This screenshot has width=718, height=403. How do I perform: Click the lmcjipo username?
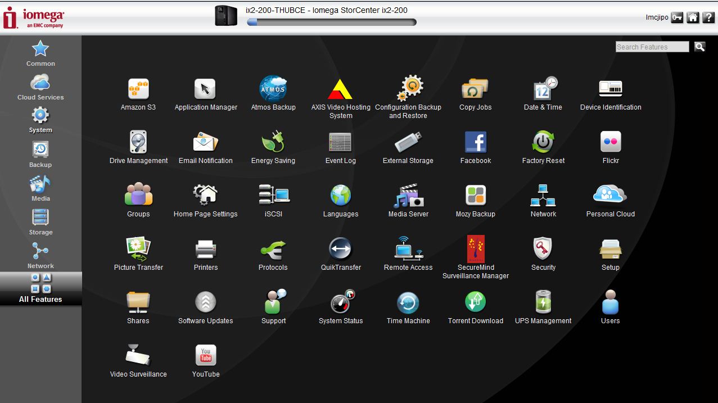(657, 17)
